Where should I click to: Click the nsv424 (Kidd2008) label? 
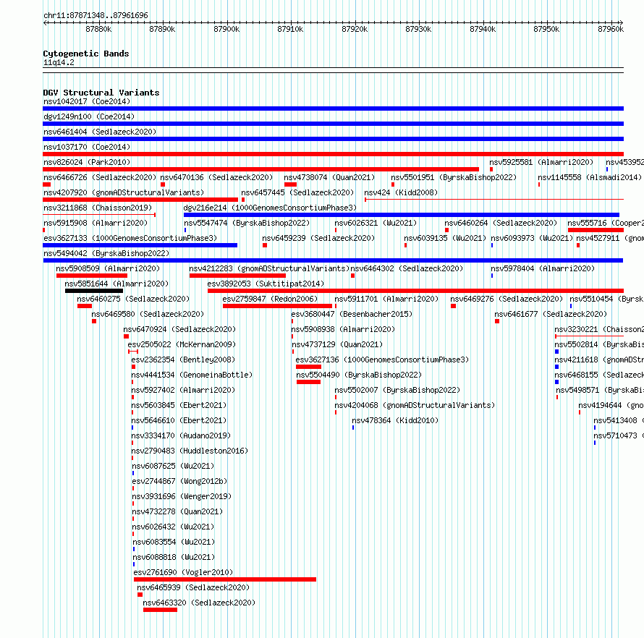(x=401, y=192)
